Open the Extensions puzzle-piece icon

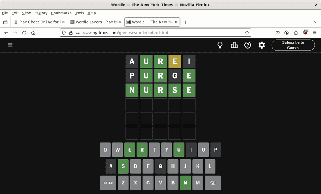296,33
